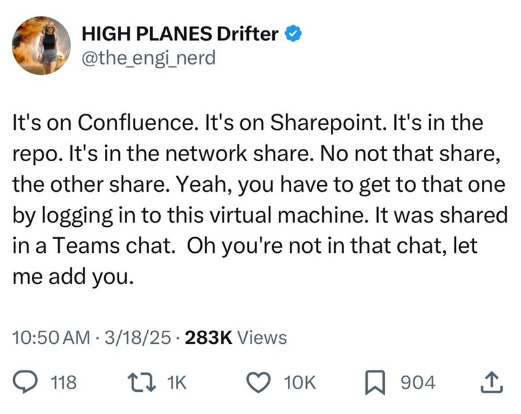The image size is (521, 414).
Task: Click the repost arrows icon
Action: 142,382
